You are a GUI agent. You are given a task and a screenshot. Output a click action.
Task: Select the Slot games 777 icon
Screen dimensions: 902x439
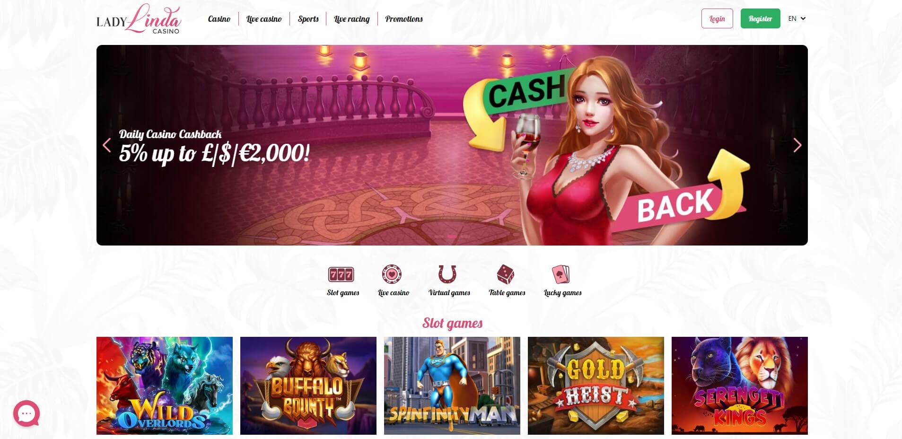(341, 274)
